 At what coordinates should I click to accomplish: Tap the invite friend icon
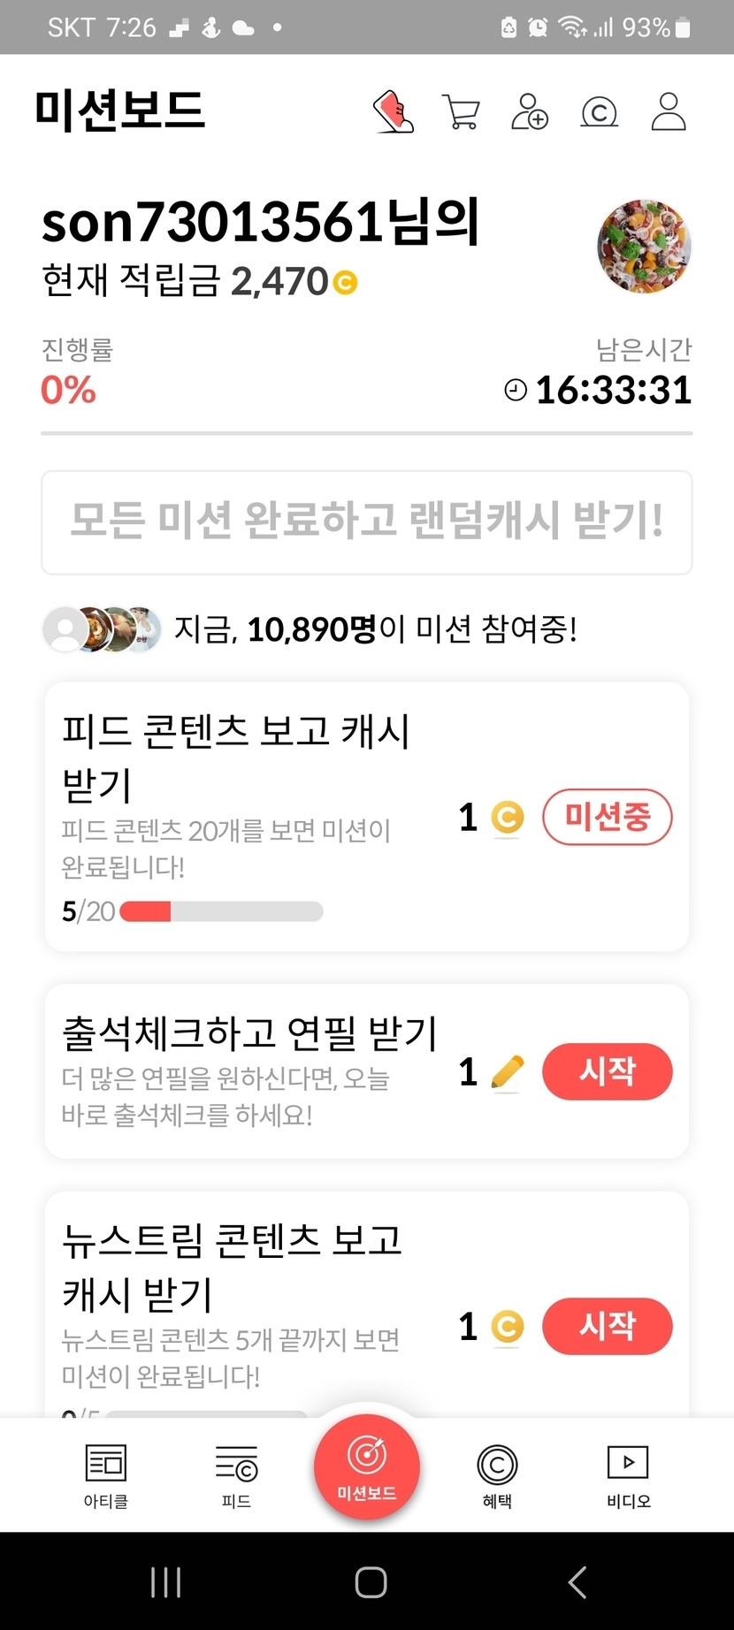530,112
